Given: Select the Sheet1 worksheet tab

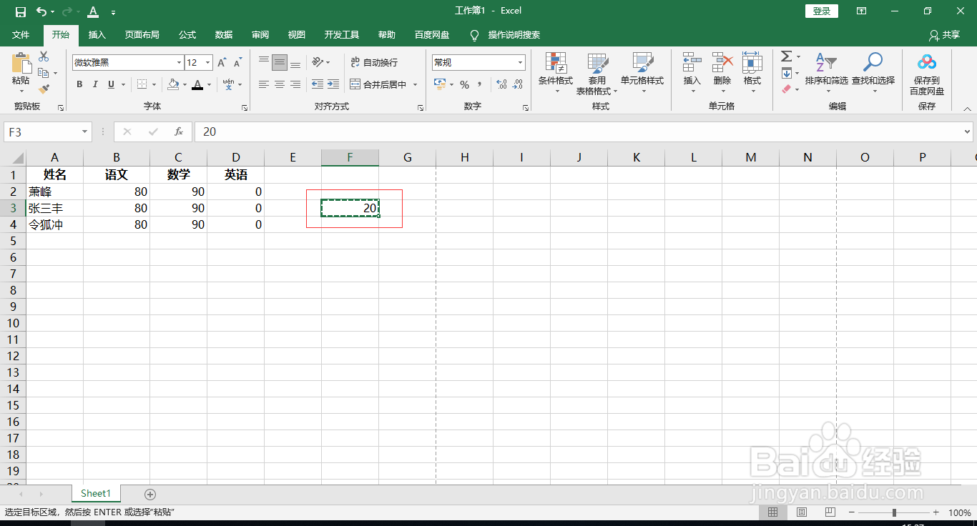Looking at the screenshot, I should click(x=96, y=494).
